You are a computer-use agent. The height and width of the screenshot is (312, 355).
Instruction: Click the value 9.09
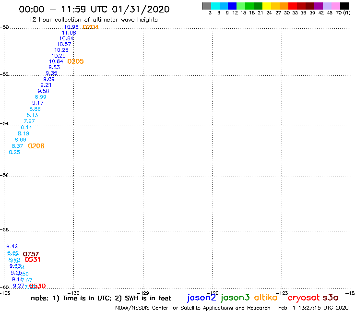point(49,79)
